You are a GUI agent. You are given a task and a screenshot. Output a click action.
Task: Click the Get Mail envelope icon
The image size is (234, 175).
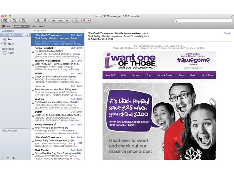coord(5,21)
